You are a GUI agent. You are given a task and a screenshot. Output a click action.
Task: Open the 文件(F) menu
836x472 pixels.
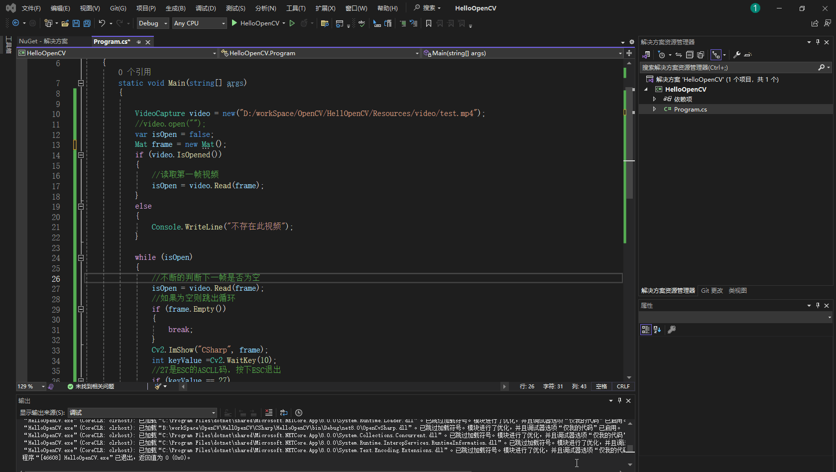point(31,8)
